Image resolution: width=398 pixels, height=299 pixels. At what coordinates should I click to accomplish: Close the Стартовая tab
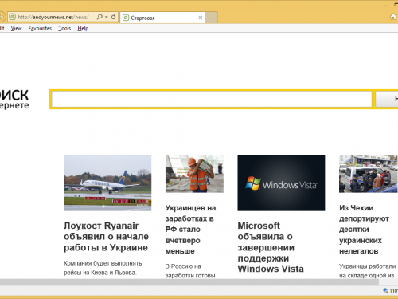coord(201,18)
